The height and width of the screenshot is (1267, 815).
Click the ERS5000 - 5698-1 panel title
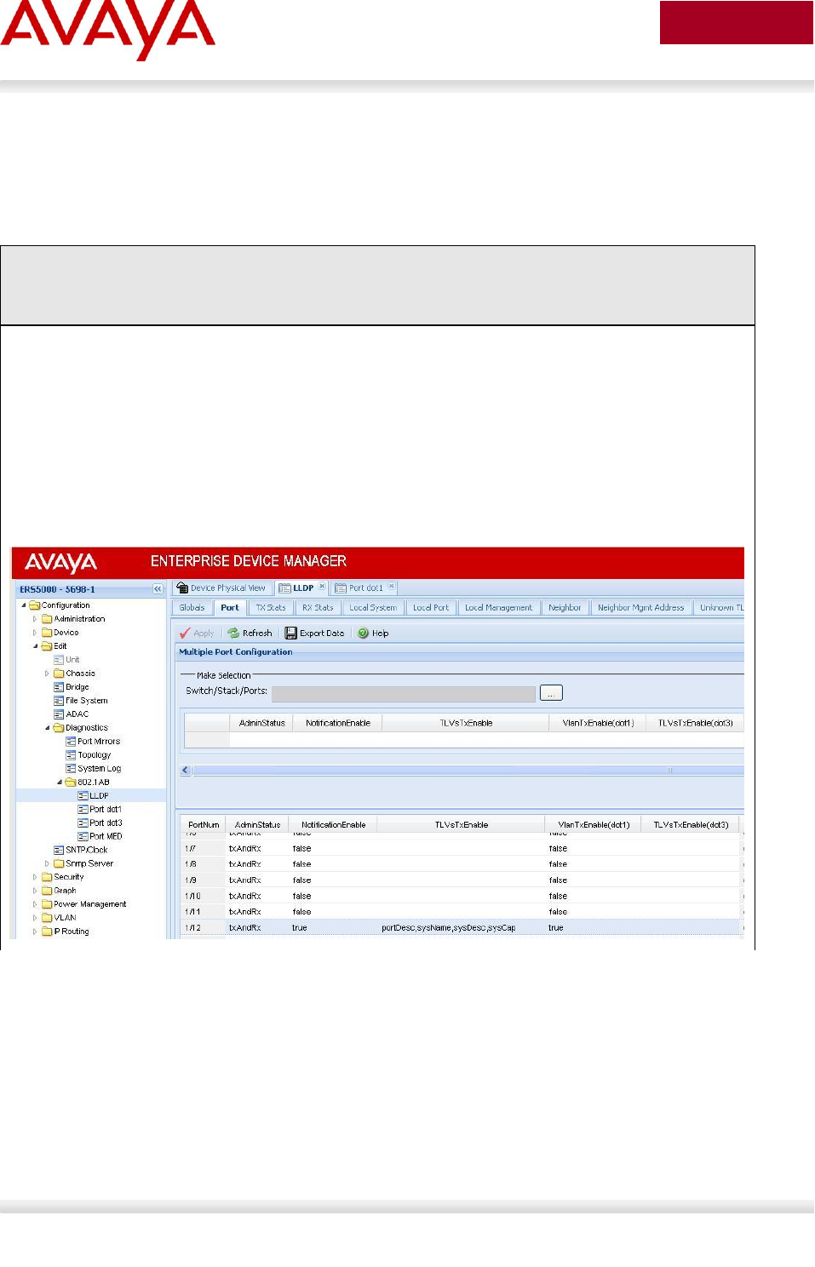coord(57,589)
